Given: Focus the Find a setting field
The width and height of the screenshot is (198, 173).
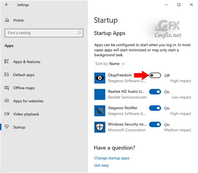Looking at the screenshot, I should pos(44,33).
